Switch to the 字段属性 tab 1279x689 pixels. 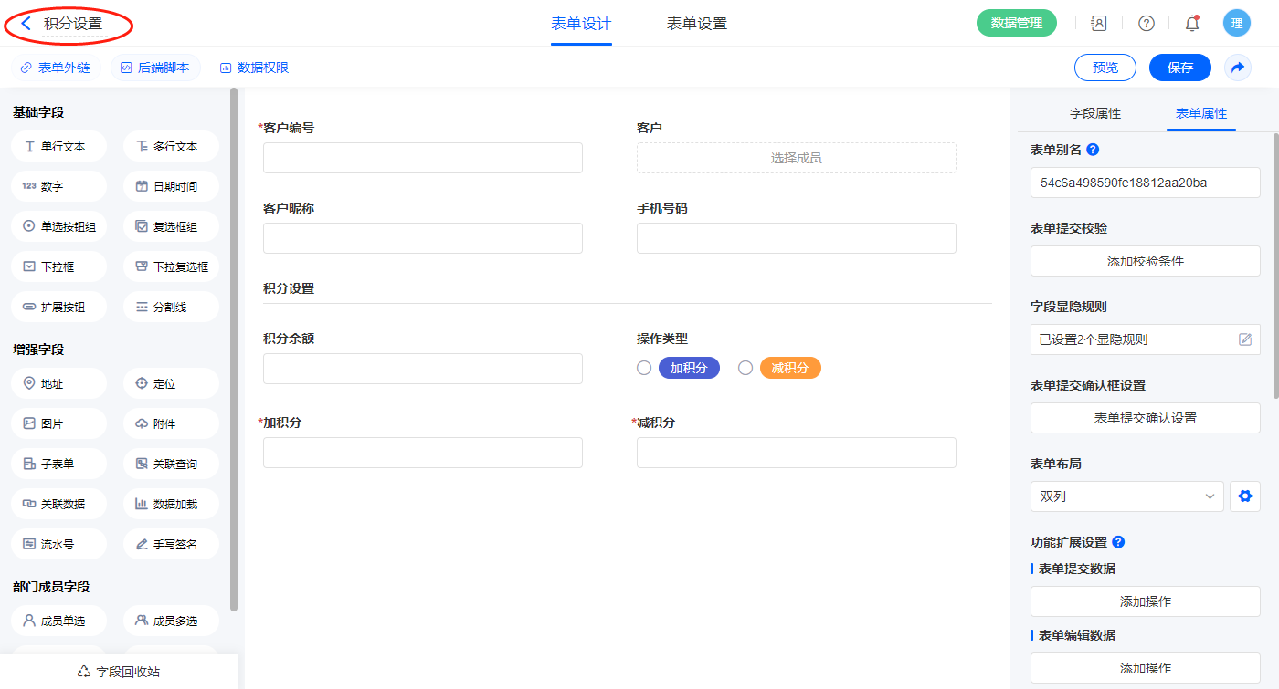point(1094,113)
